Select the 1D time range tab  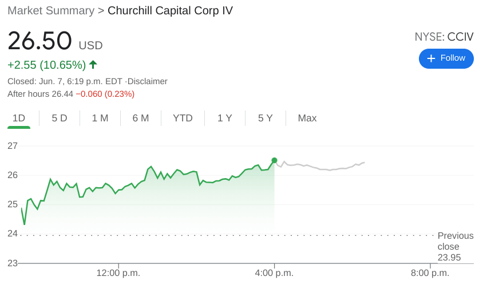tap(19, 119)
